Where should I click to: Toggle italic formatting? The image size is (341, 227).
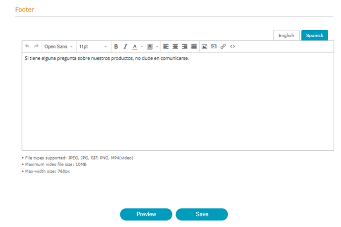125,47
